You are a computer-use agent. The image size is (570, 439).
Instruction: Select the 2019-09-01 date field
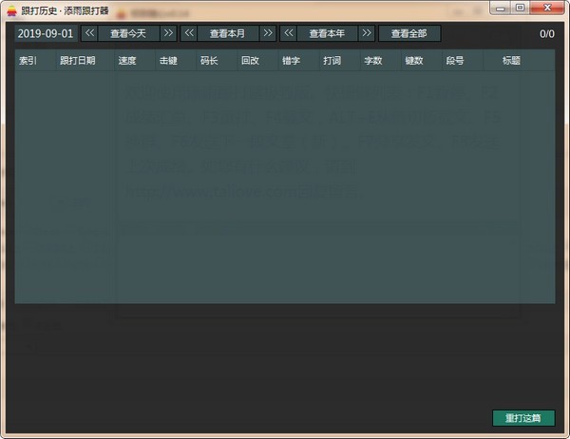click(45, 33)
